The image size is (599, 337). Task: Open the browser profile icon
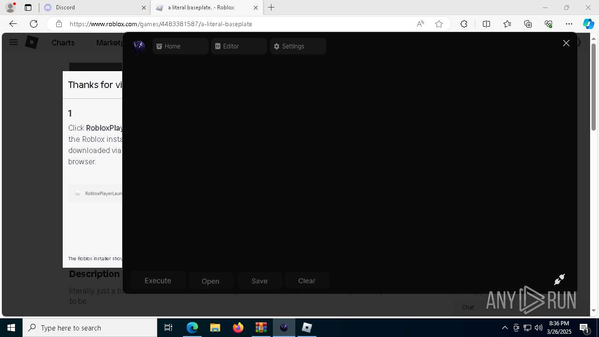10,7
